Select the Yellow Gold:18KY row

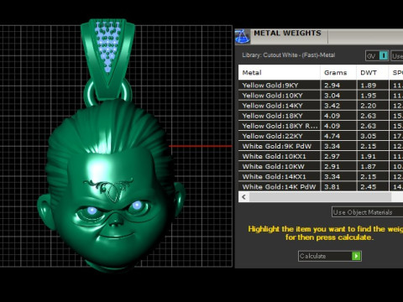(x=321, y=116)
